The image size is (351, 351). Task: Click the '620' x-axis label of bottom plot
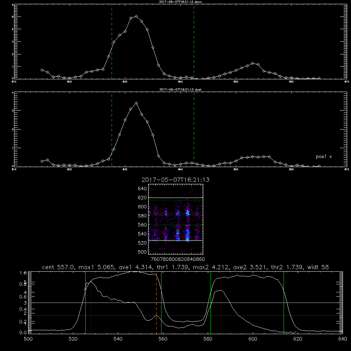click(298, 339)
